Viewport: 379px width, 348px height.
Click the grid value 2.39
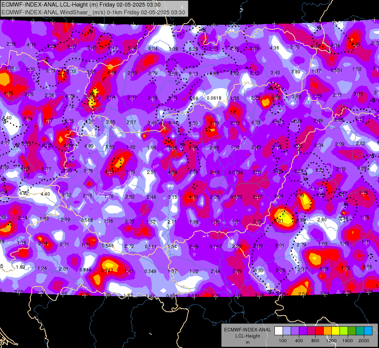(x=341, y=169)
